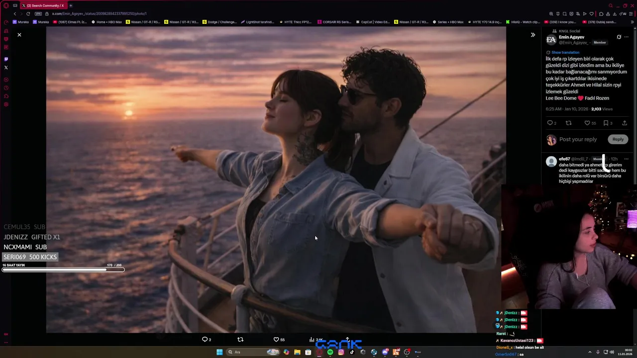This screenshot has width=637, height=358.
Task: Click the reply icon below the photo
Action: [x=205, y=340]
